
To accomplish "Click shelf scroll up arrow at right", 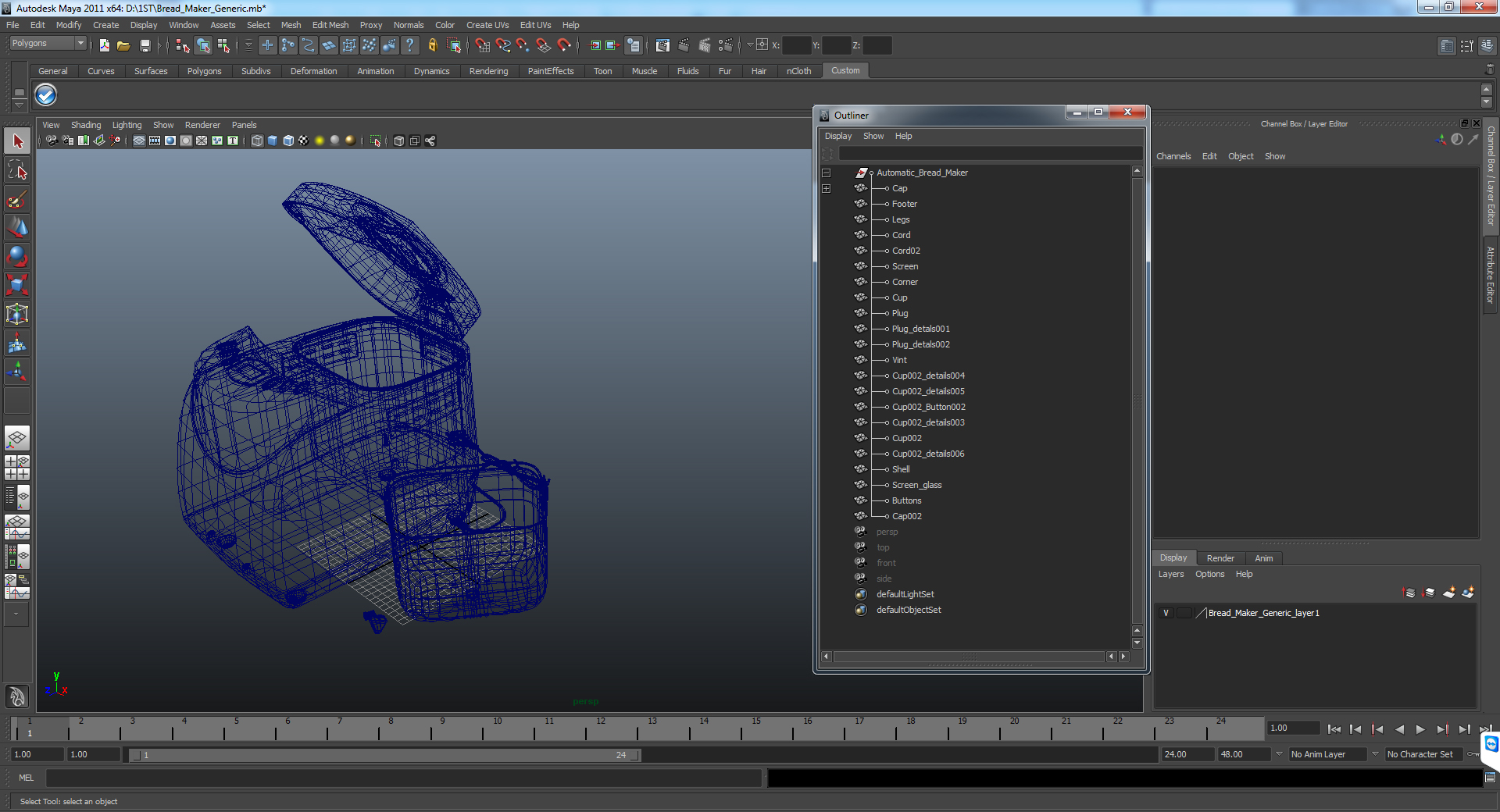I will pyautogui.click(x=1486, y=90).
